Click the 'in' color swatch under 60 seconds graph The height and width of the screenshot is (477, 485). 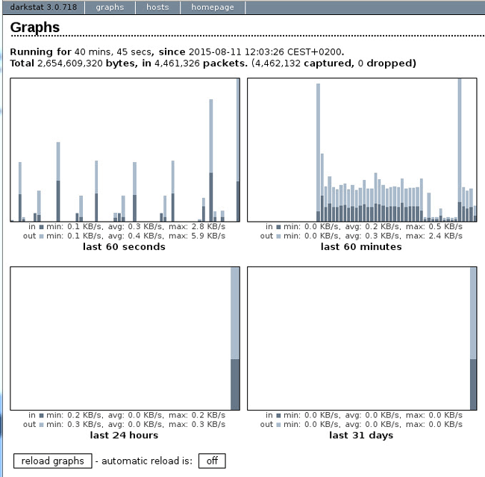coord(42,226)
